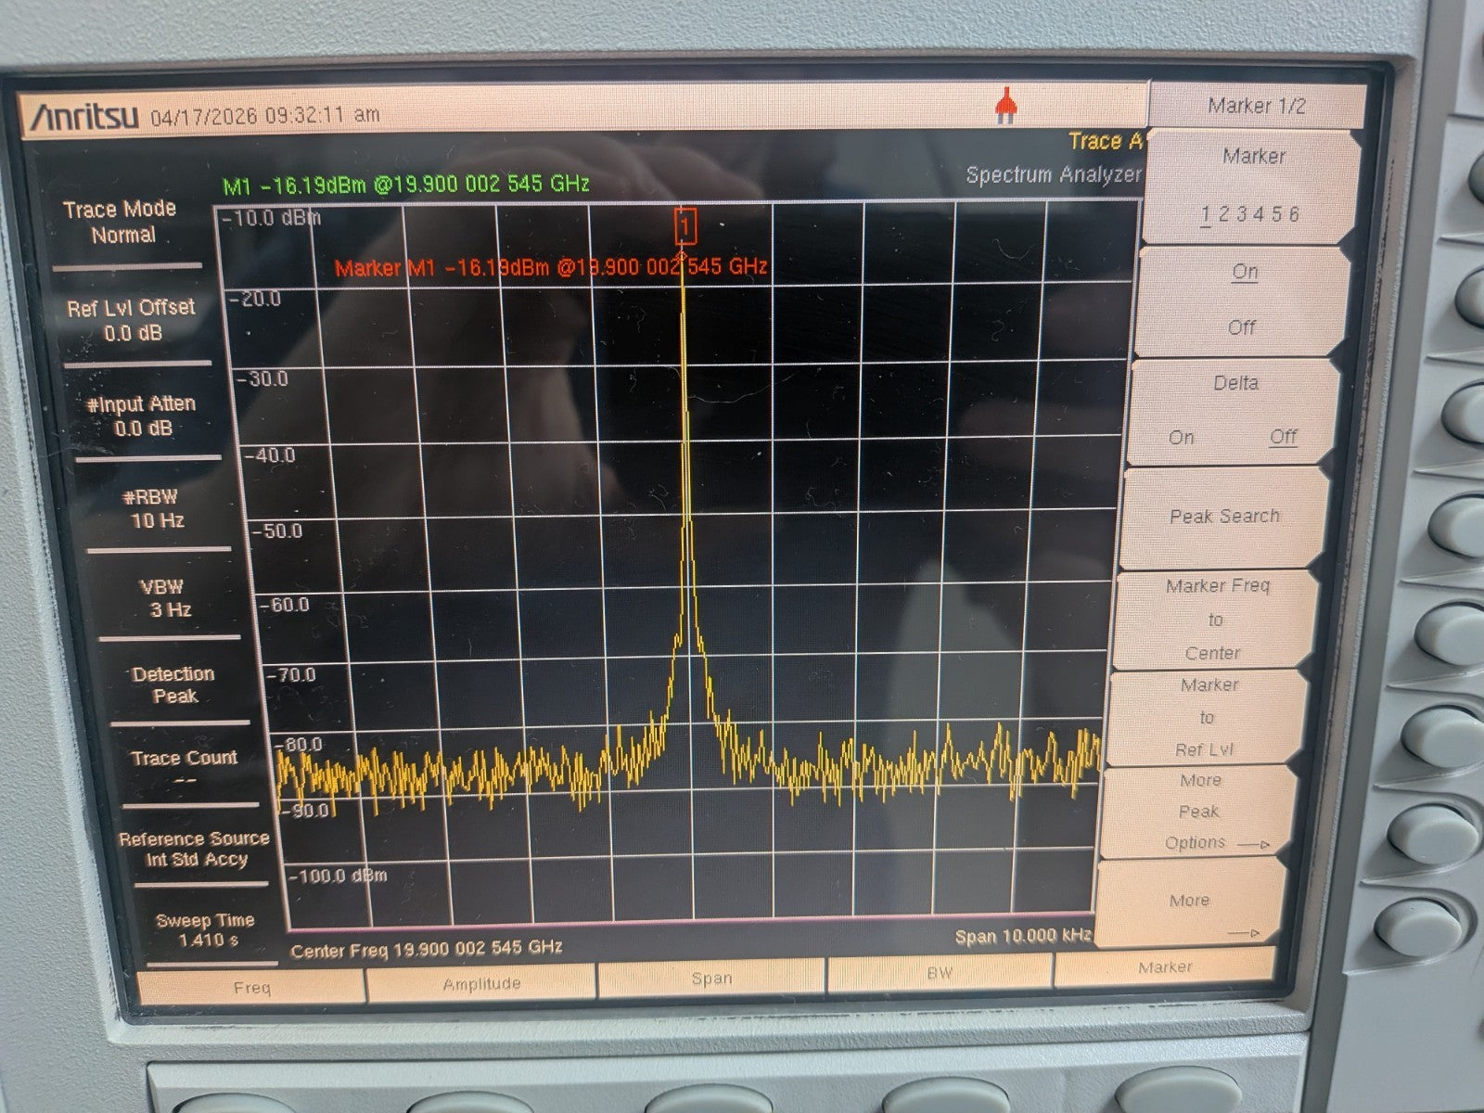Click the Trace Mode Normal setting

(121, 223)
